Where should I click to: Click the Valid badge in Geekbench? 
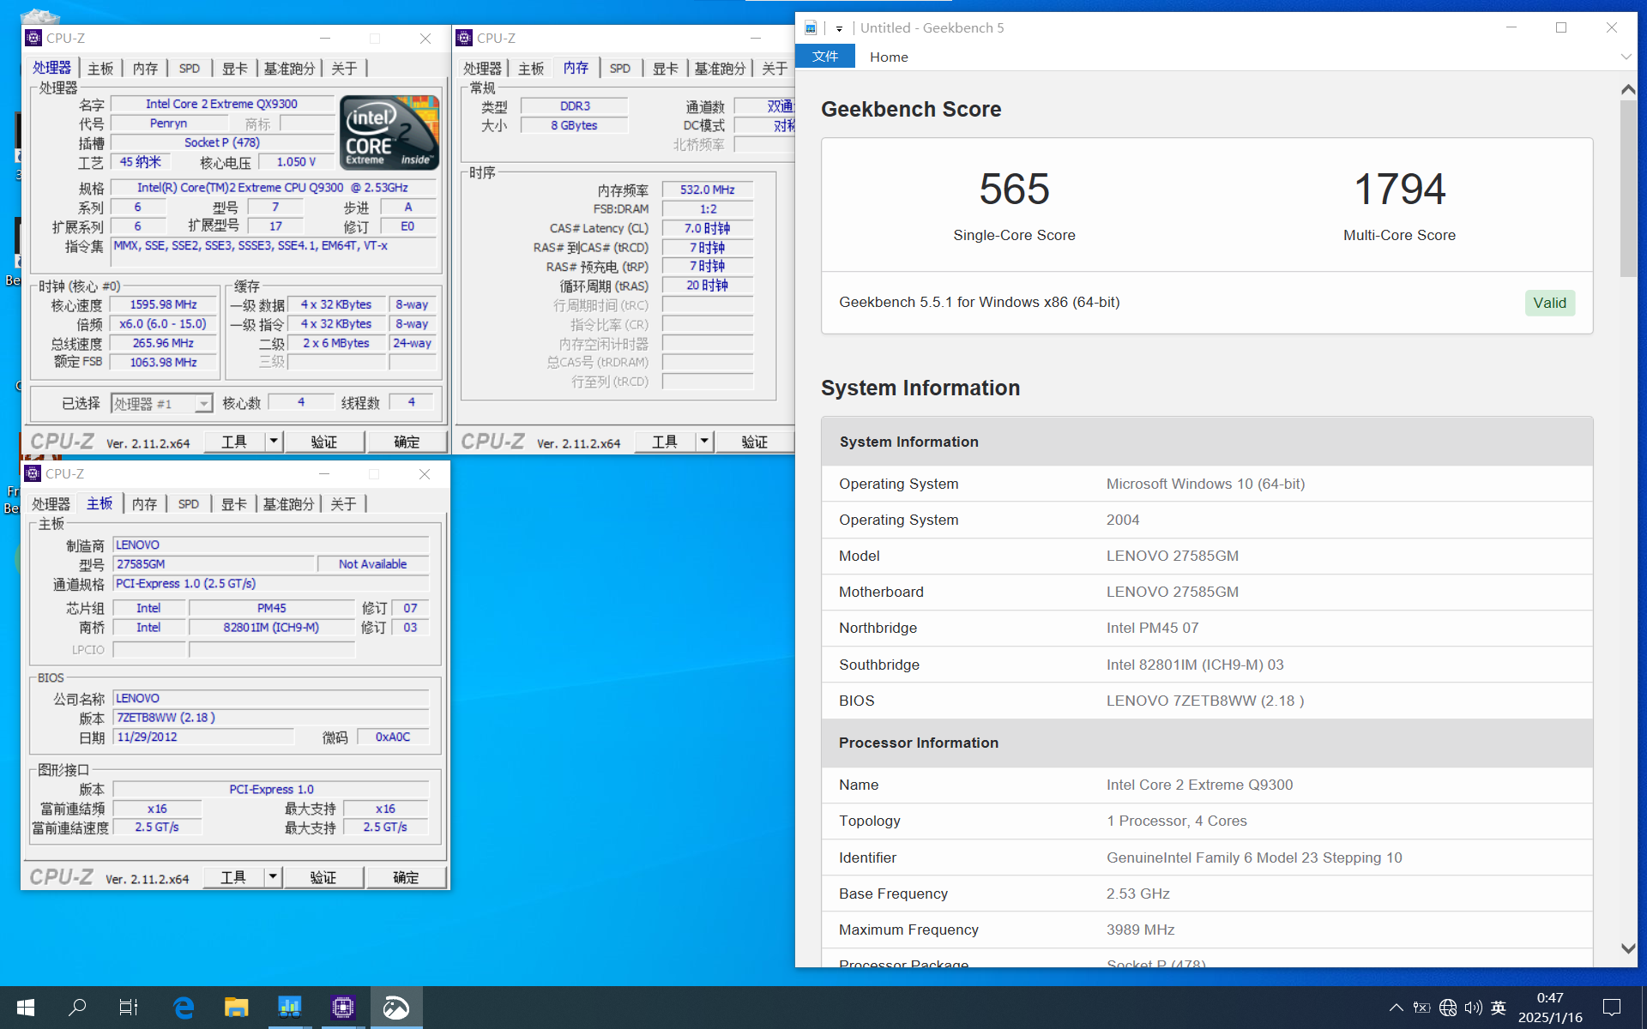1549,303
